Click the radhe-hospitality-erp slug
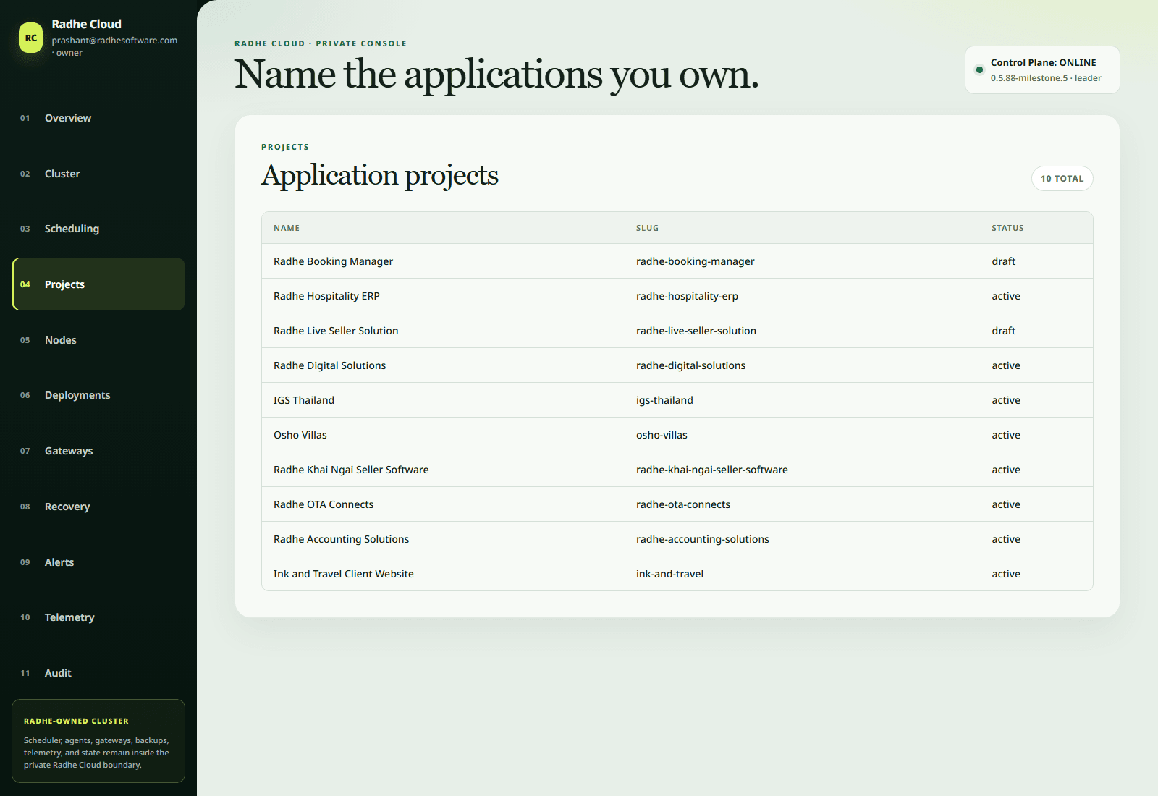Image resolution: width=1158 pixels, height=796 pixels. coord(687,296)
